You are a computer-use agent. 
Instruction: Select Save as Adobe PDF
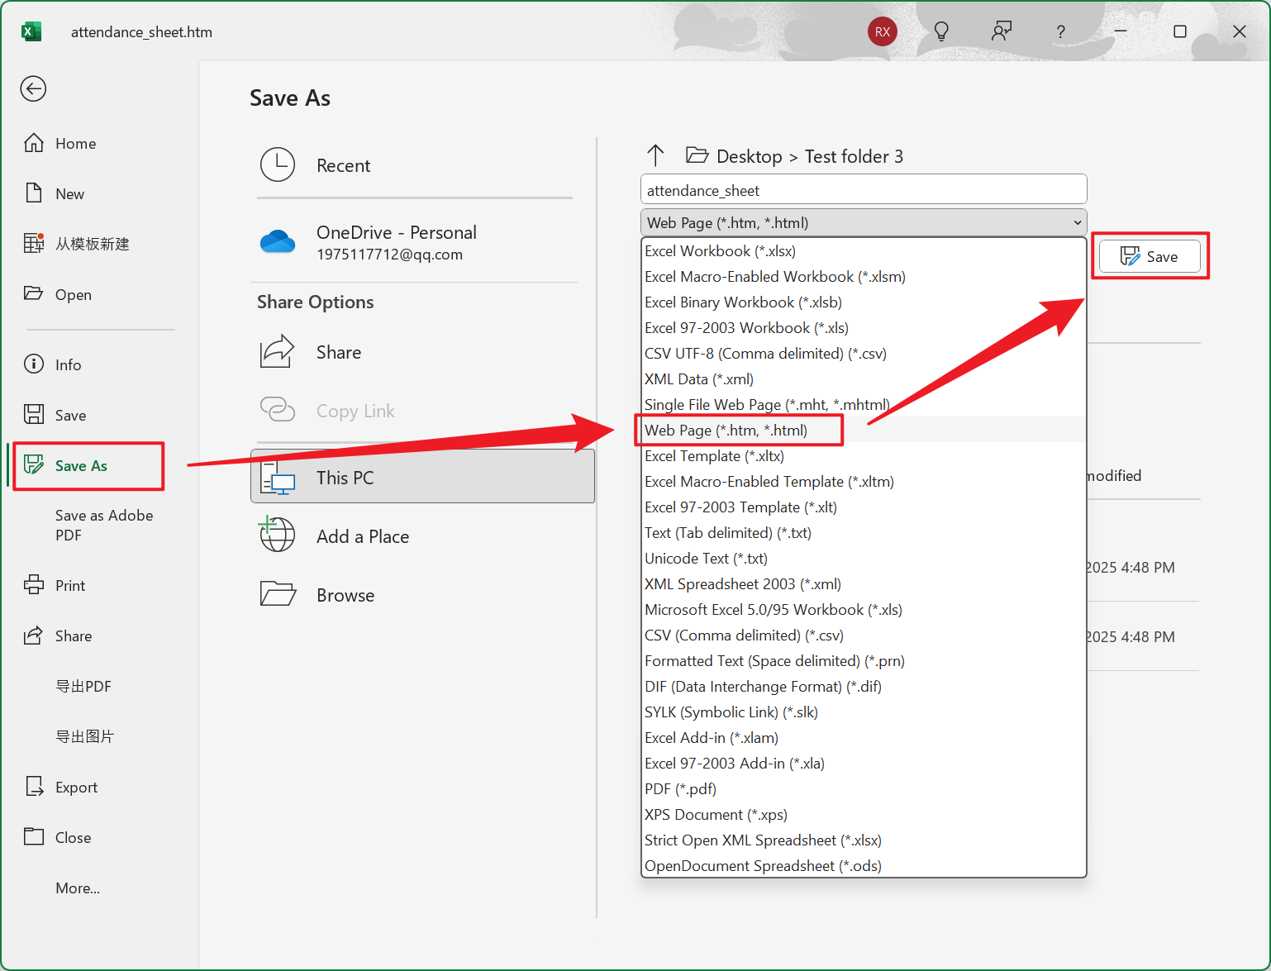[103, 525]
